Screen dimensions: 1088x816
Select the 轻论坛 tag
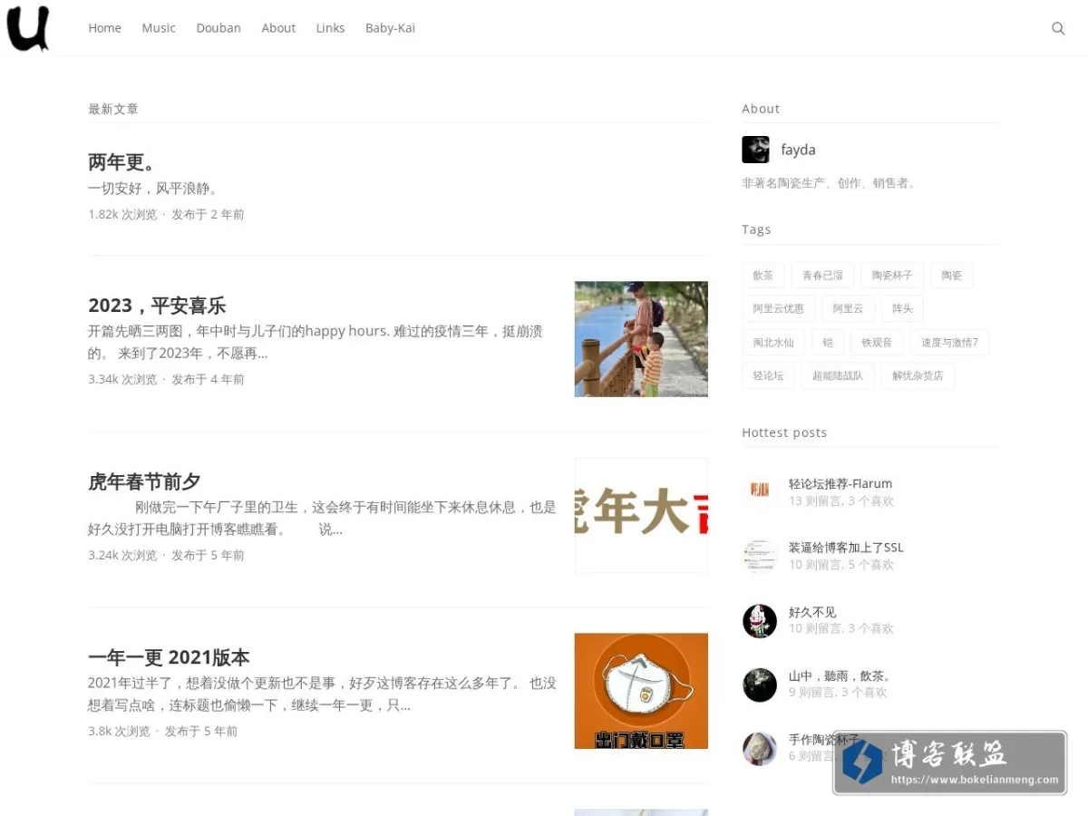point(768,375)
